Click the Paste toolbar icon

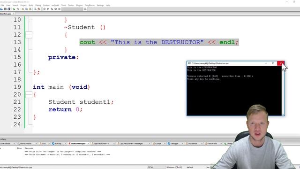coord(30,9)
